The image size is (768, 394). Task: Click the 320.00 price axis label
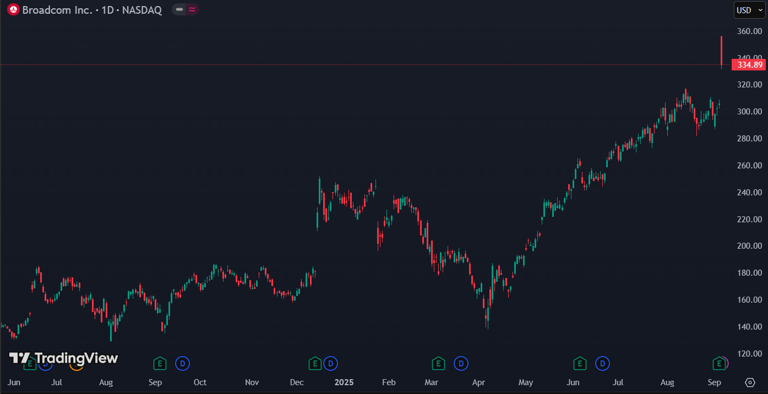coord(749,85)
